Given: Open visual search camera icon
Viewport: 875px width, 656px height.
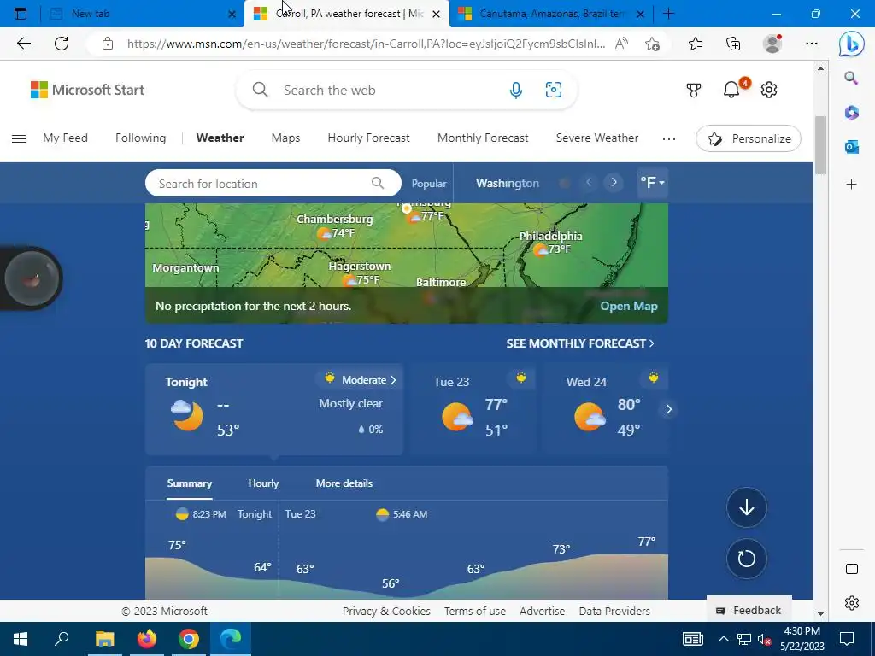Looking at the screenshot, I should coord(553,90).
